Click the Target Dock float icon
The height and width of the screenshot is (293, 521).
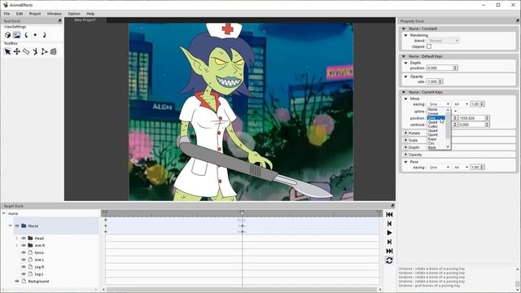click(392, 206)
